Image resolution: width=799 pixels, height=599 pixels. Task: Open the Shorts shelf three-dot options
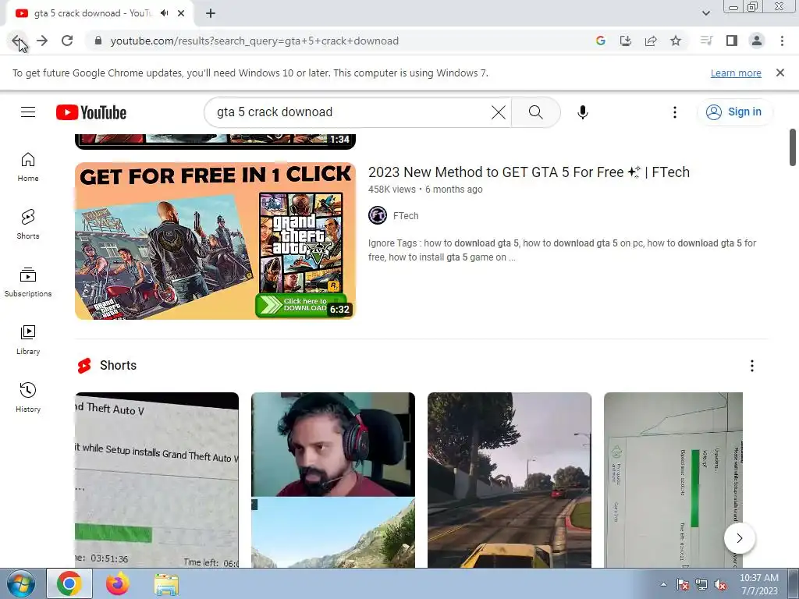click(x=751, y=366)
